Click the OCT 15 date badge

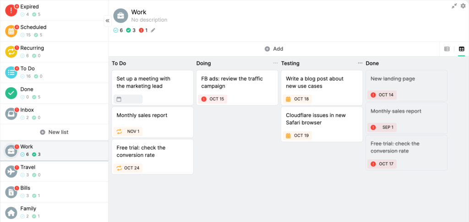coord(213,99)
